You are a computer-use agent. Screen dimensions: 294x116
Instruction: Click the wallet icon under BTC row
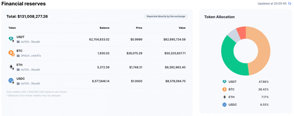click(x=18, y=56)
